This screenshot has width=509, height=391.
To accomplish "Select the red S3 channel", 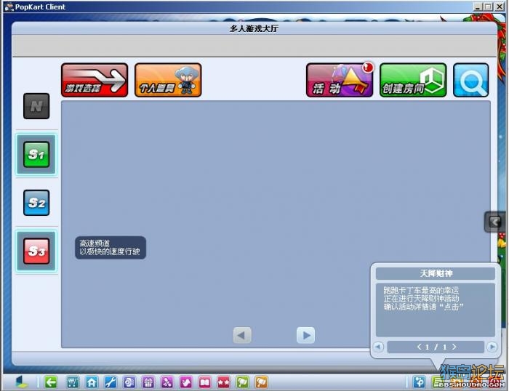I will 36,251.
